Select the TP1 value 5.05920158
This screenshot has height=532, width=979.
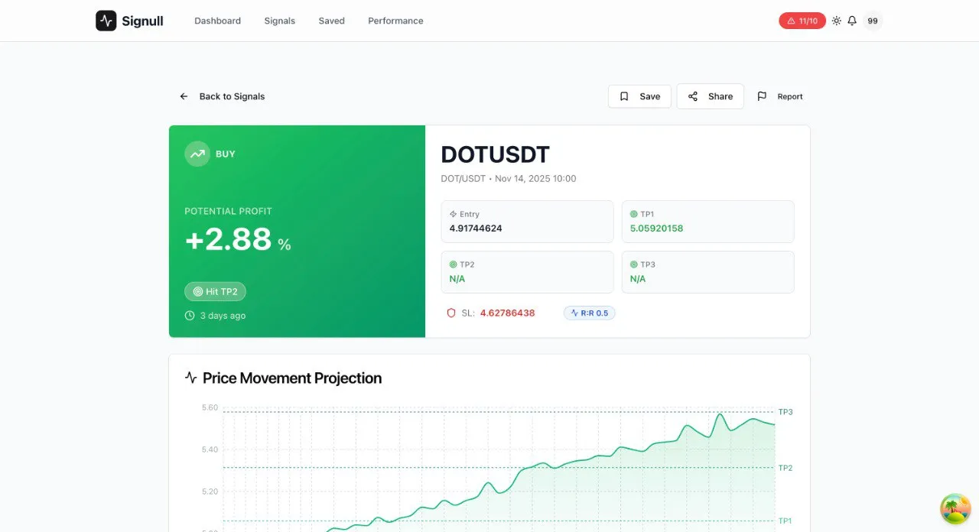point(656,228)
